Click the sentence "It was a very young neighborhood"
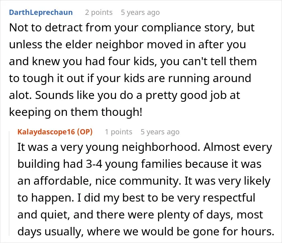Viewport: 282px width, 243px height. (x=109, y=147)
